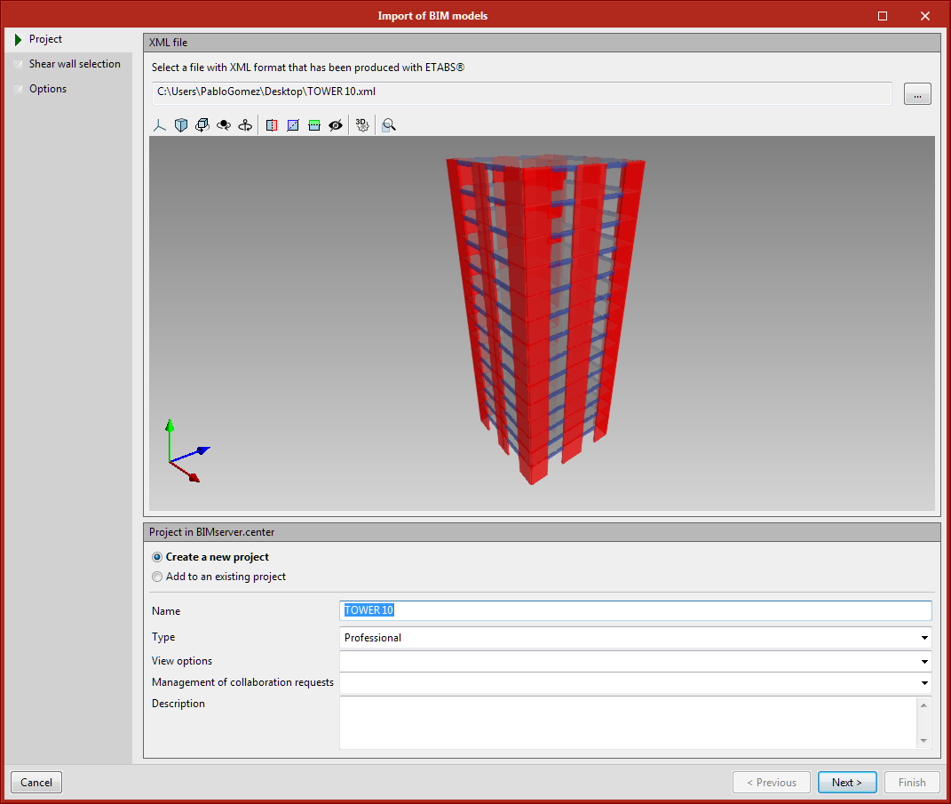951x804 pixels.
Task: Select the vertical rotation tool icon
Action: (245, 125)
